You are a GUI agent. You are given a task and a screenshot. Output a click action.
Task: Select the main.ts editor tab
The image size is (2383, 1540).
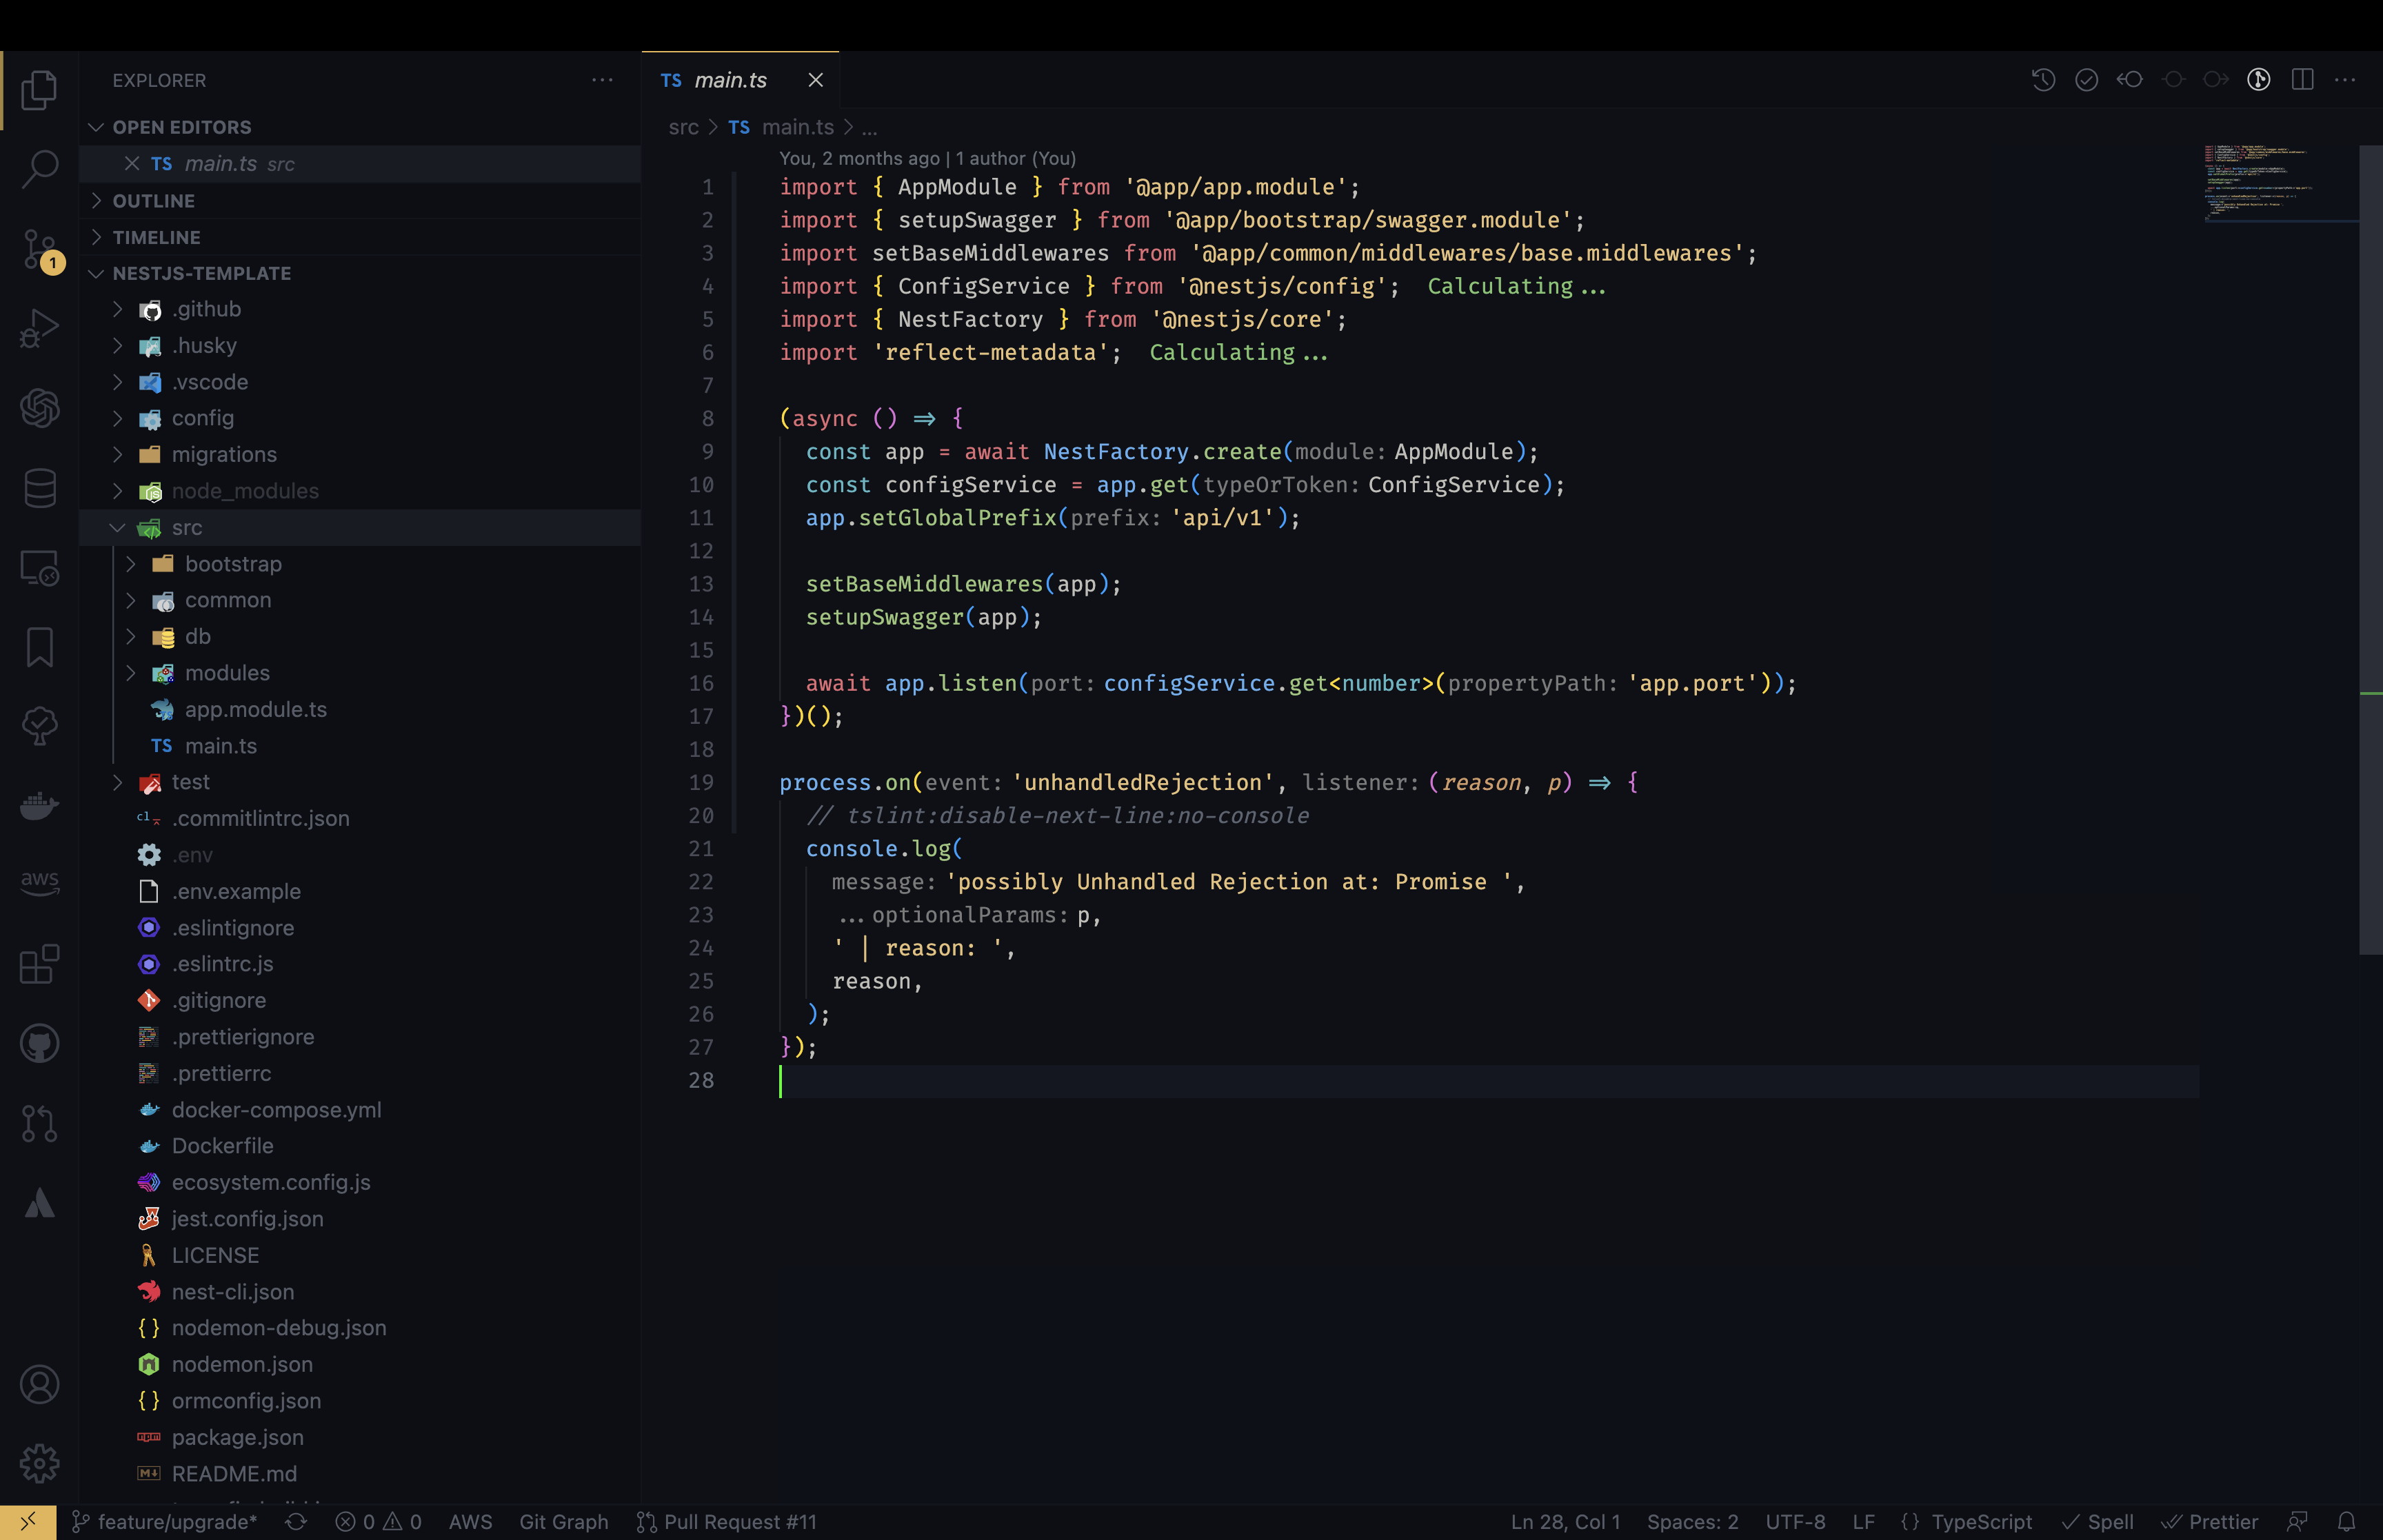[x=729, y=80]
